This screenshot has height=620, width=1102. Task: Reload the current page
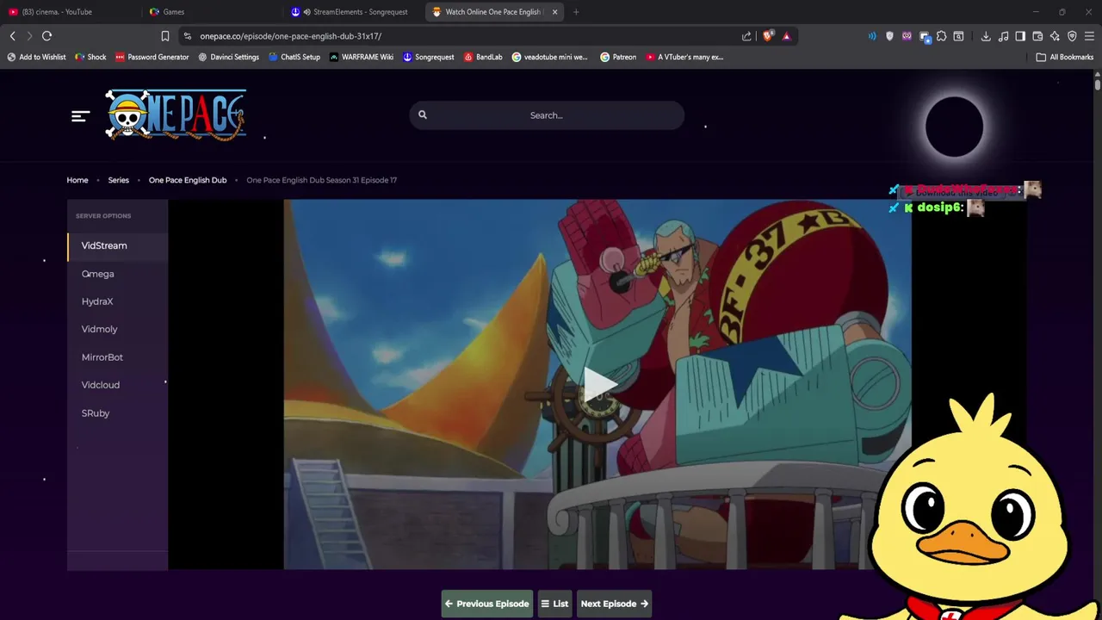46,36
